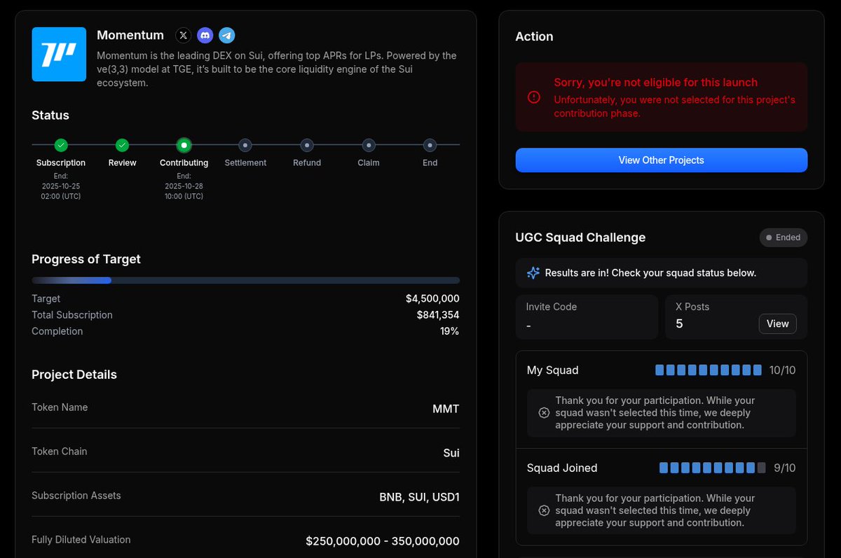
Task: Click the Squad Joined 9/10 member bar
Action: 713,468
